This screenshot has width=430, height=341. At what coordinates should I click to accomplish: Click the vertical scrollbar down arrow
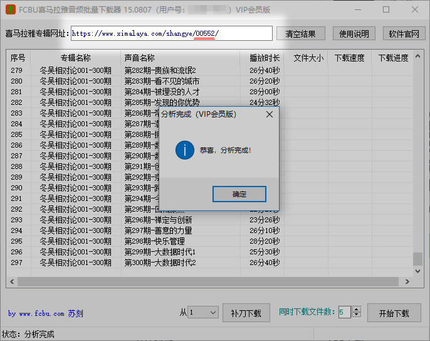[417, 271]
